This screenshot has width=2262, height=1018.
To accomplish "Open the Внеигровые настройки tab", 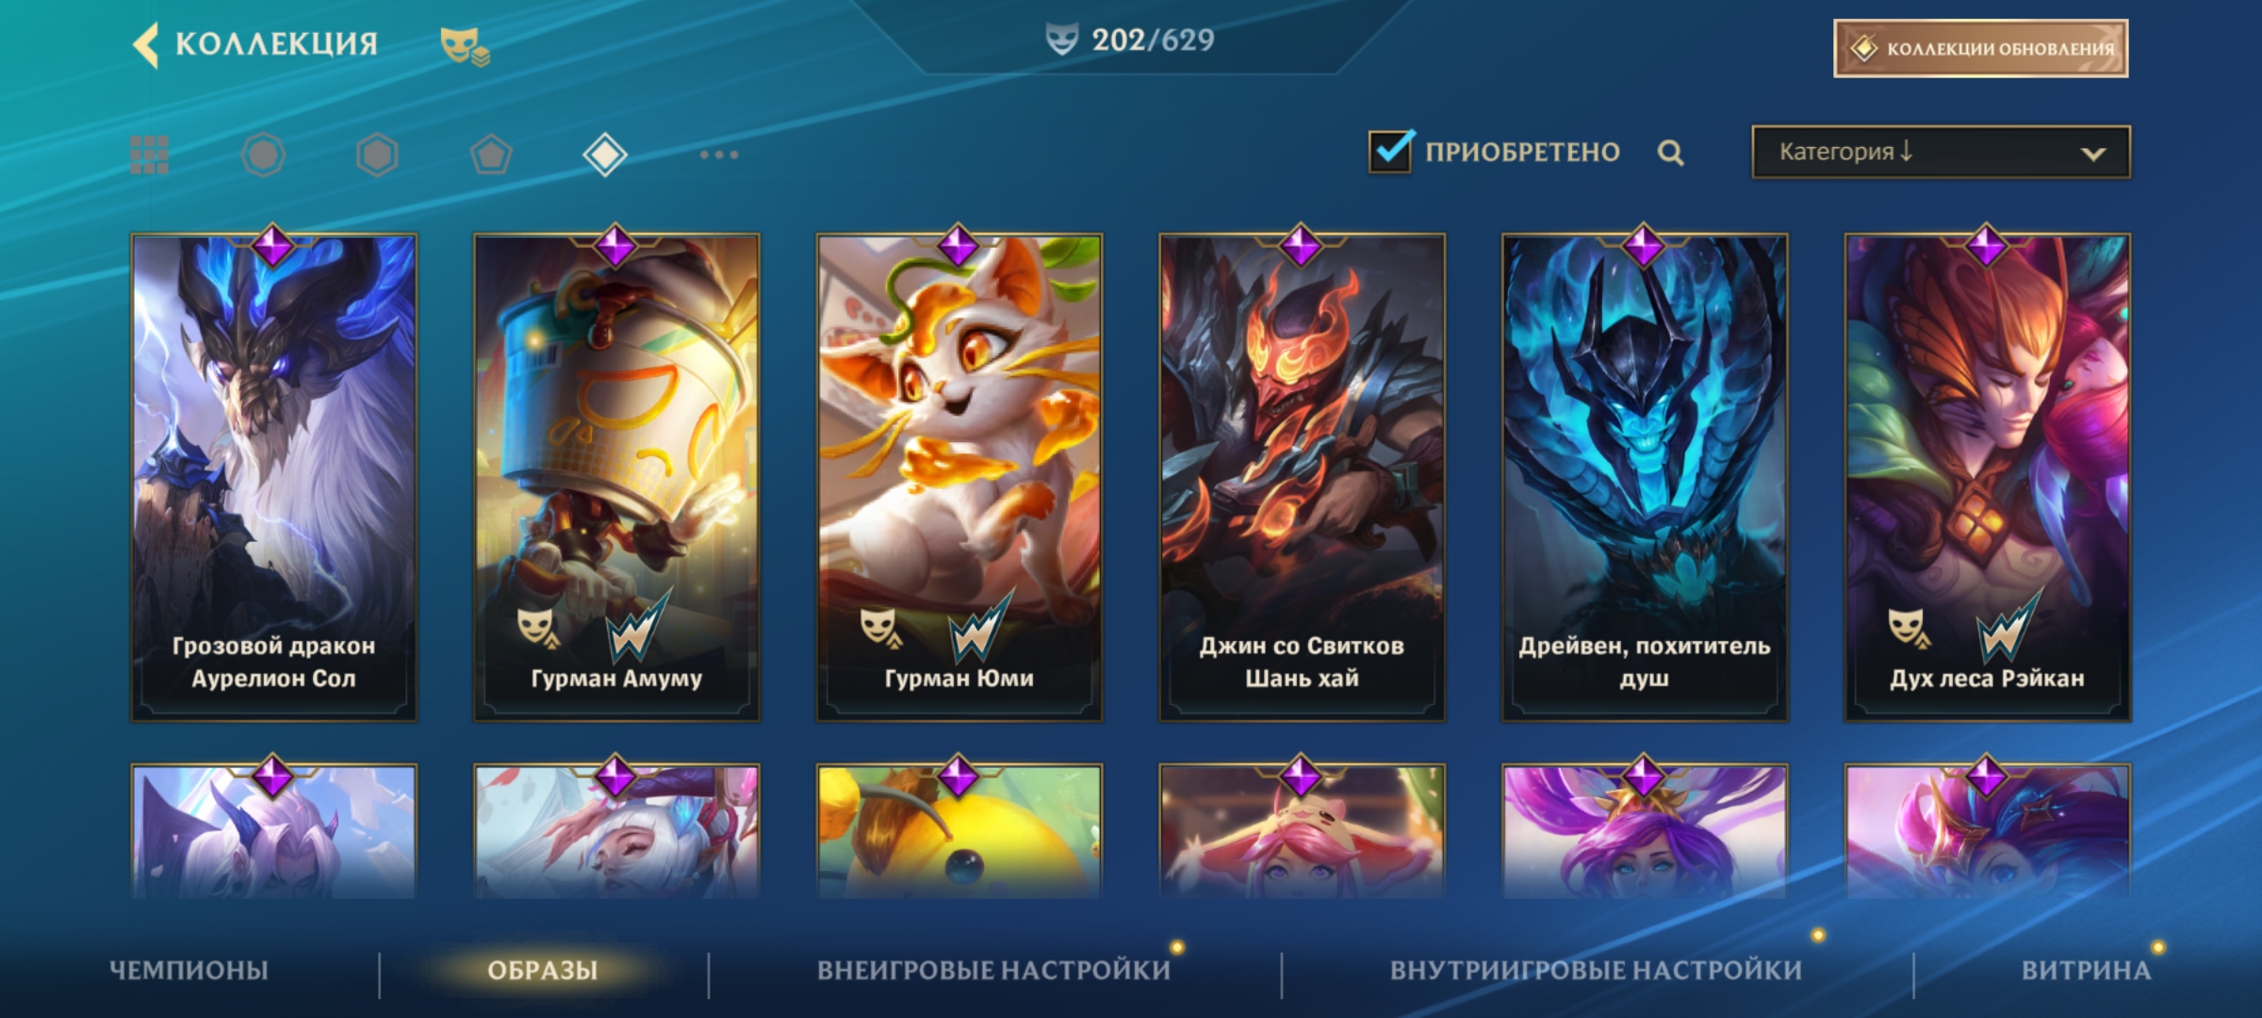I will tap(993, 970).
